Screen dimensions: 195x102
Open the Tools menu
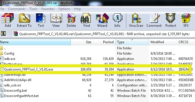coord(33,9)
